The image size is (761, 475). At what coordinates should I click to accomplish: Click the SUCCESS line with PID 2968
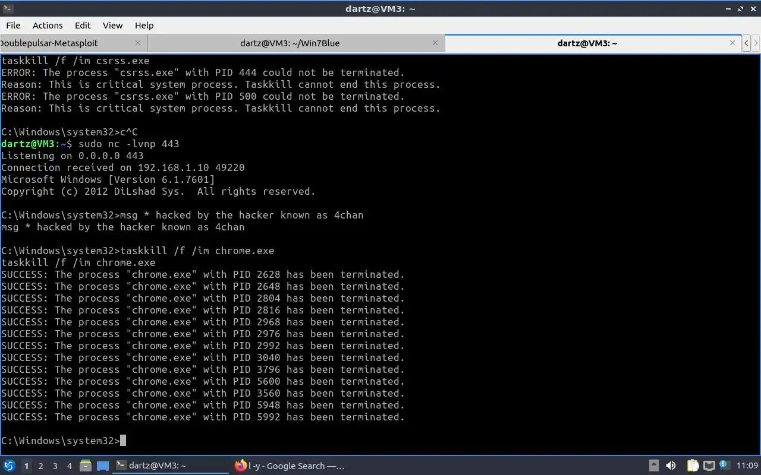[203, 322]
